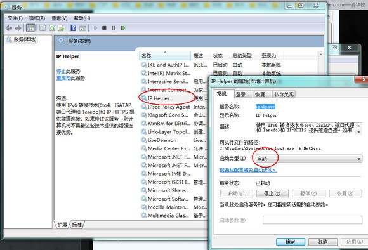The image size is (368, 250).
Task: Open the 启动类型 dropdown showing 自动
Action: 308,159
